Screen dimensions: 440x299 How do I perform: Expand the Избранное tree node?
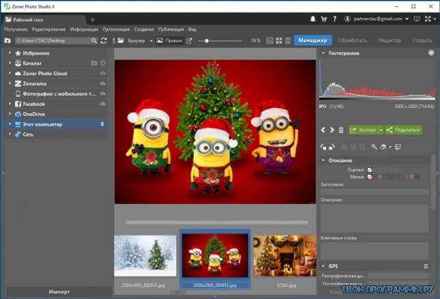[x=10, y=53]
